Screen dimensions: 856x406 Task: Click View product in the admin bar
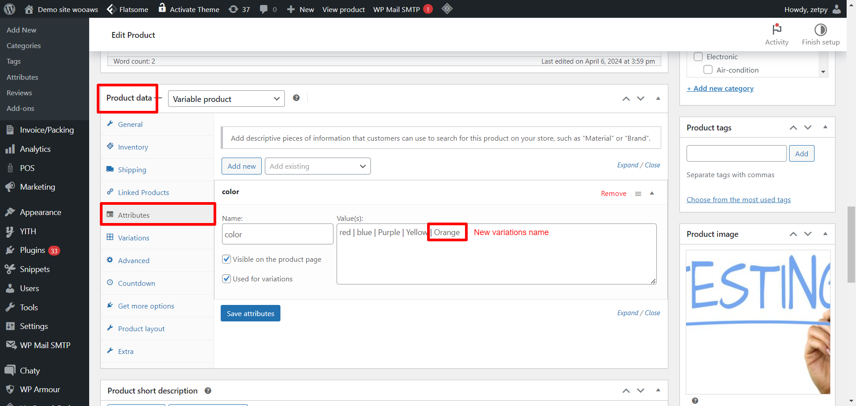pos(343,9)
